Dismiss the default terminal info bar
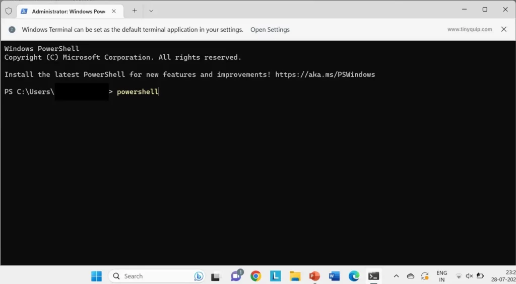The image size is (516, 284). point(503,29)
